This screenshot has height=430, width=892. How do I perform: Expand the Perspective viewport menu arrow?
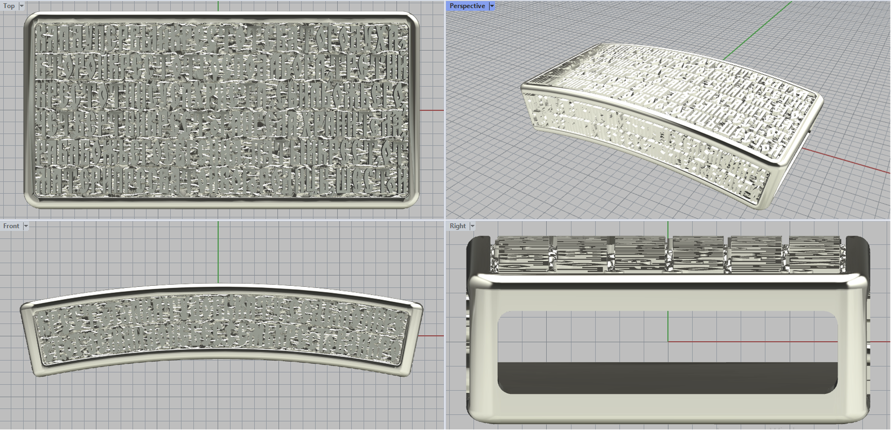click(492, 6)
